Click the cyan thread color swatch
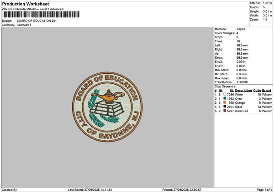 click(x=225, y=98)
